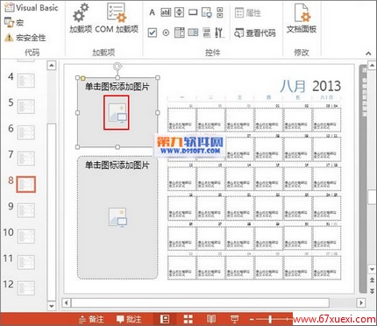377x326 pixels.
Task: Open COM 加载项 dialog
Action: [x=117, y=18]
